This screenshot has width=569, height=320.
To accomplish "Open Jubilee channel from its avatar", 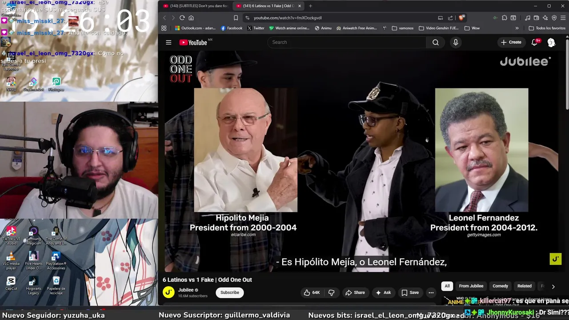I will (168, 292).
